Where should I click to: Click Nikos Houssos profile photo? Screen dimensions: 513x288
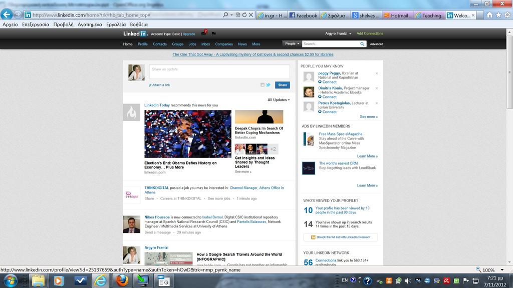(x=132, y=224)
